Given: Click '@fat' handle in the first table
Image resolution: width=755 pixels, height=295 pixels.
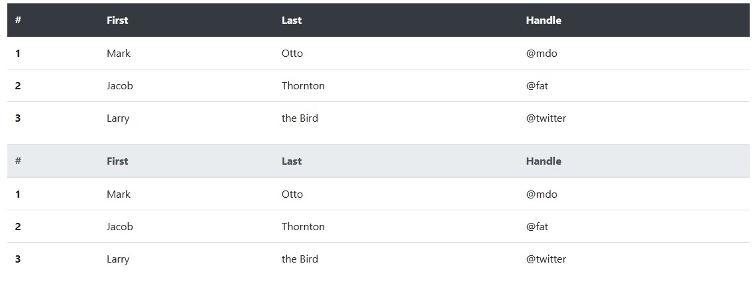Looking at the screenshot, I should [x=538, y=85].
